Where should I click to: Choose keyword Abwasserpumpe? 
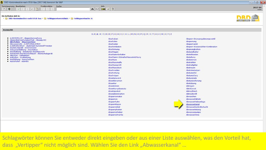click(193, 112)
